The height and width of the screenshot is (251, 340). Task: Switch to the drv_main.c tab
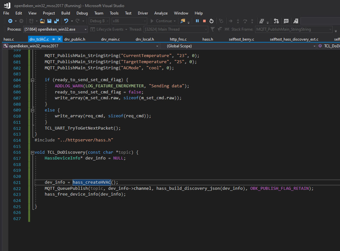110,39
